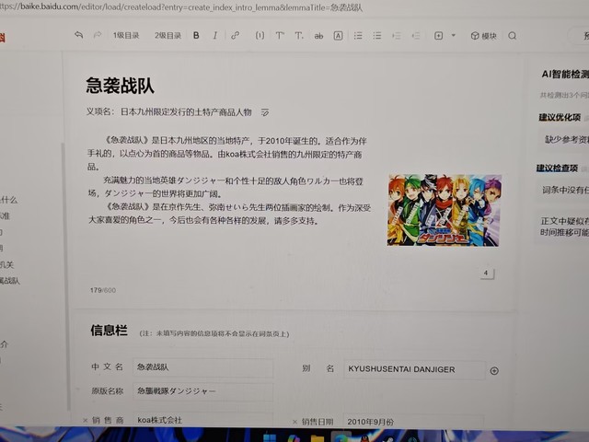Remove the 销售商 info row
589x442 pixels.
[85, 420]
